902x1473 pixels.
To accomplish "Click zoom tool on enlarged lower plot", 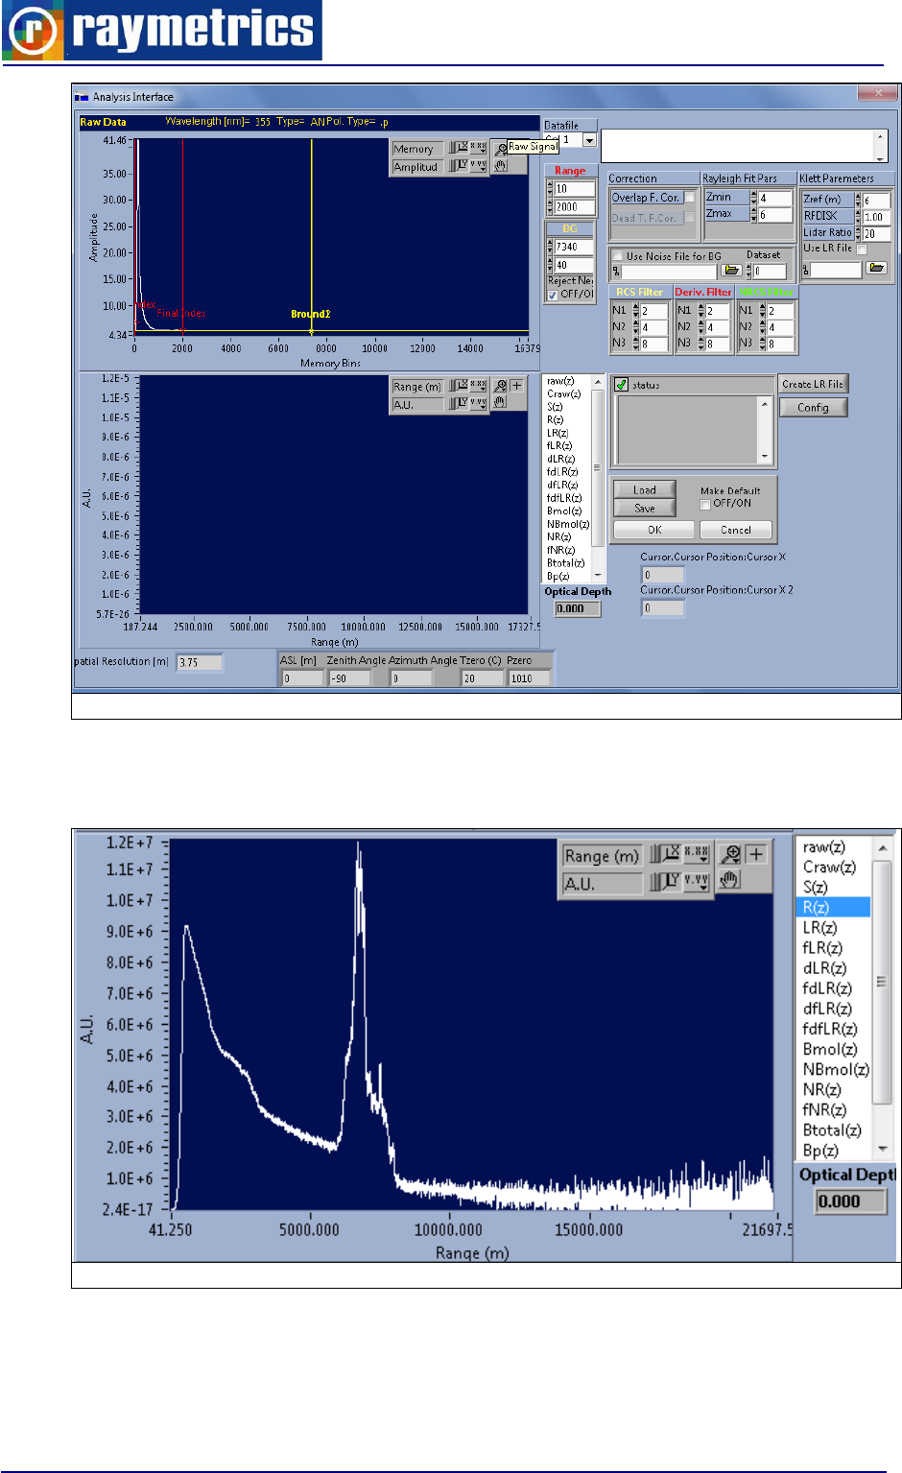I will pos(730,854).
